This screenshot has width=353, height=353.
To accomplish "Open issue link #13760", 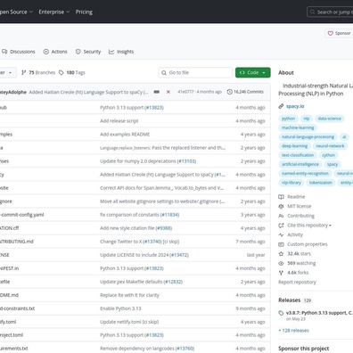I will coord(185,349).
